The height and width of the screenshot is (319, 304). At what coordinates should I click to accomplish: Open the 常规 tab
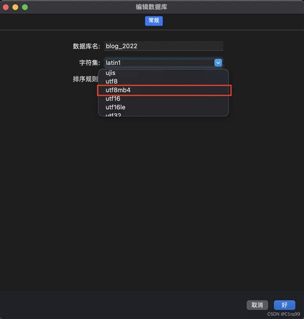pos(154,21)
